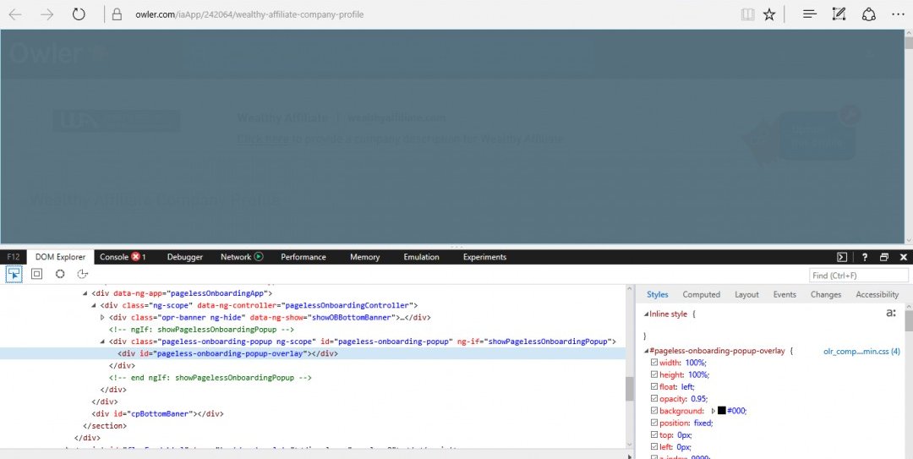Screen dimensions: 913x459
Task: Collapse the pageless-onboarding-popup ng-scope div
Action: coord(103,342)
